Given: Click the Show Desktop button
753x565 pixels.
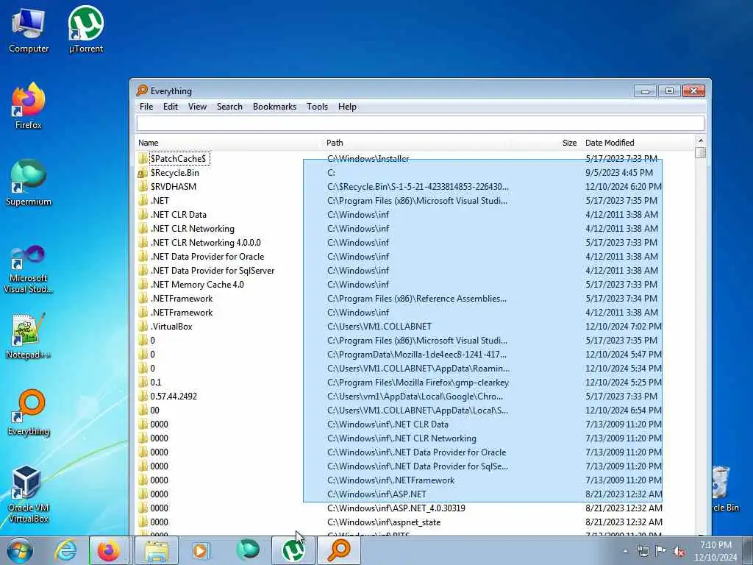Looking at the screenshot, I should [x=748, y=550].
